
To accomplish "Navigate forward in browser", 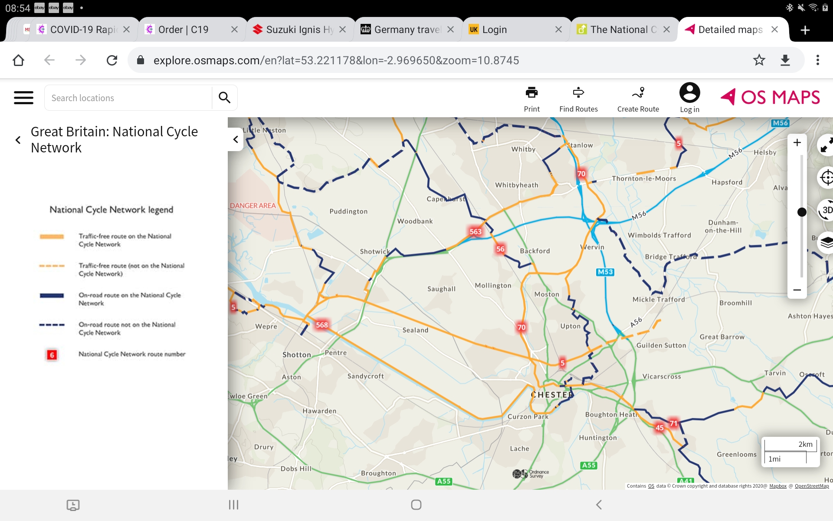I will tap(81, 60).
